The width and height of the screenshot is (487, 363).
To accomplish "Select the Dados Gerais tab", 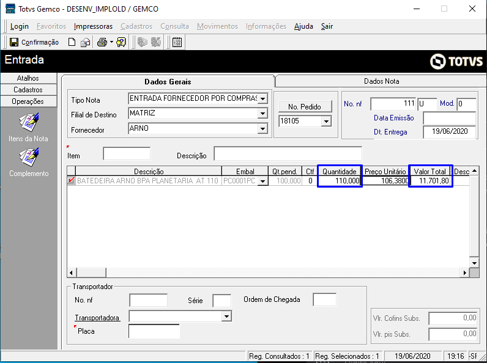I will (168, 82).
